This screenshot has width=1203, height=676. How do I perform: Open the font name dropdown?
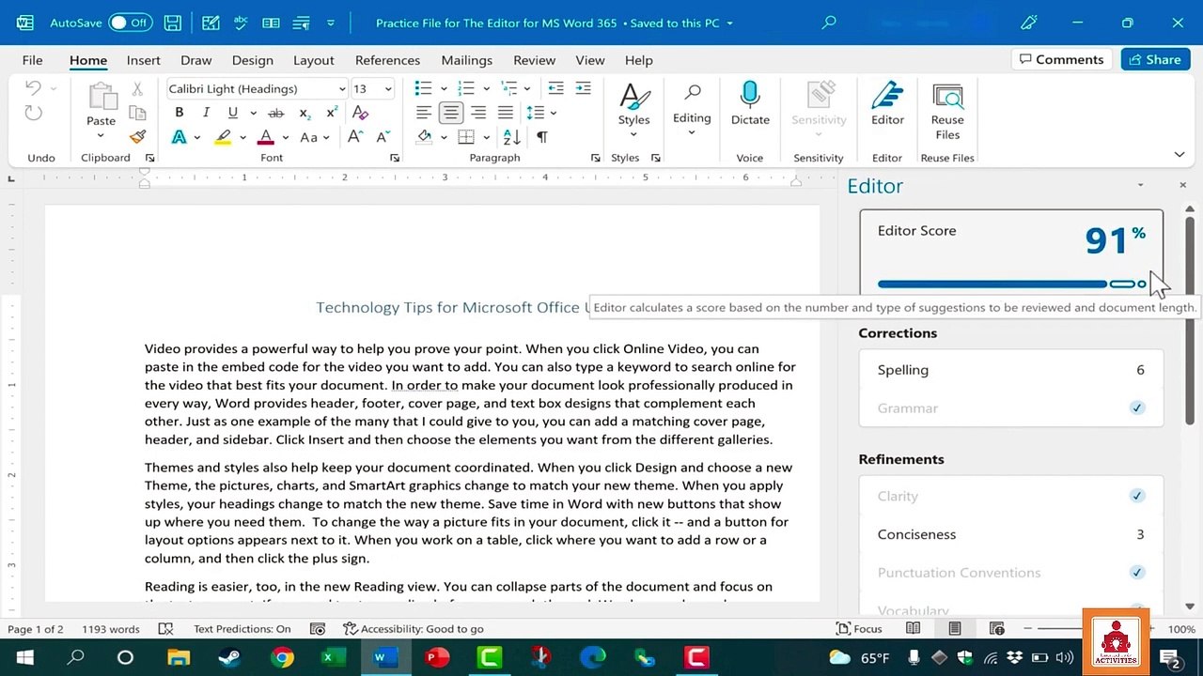pos(342,89)
